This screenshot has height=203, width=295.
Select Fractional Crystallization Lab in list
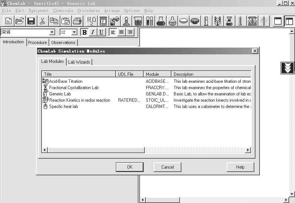tap(74, 88)
